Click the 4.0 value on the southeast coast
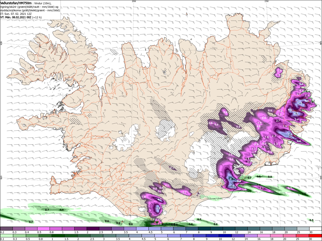This screenshot has width=322, height=241. (x=299, y=141)
